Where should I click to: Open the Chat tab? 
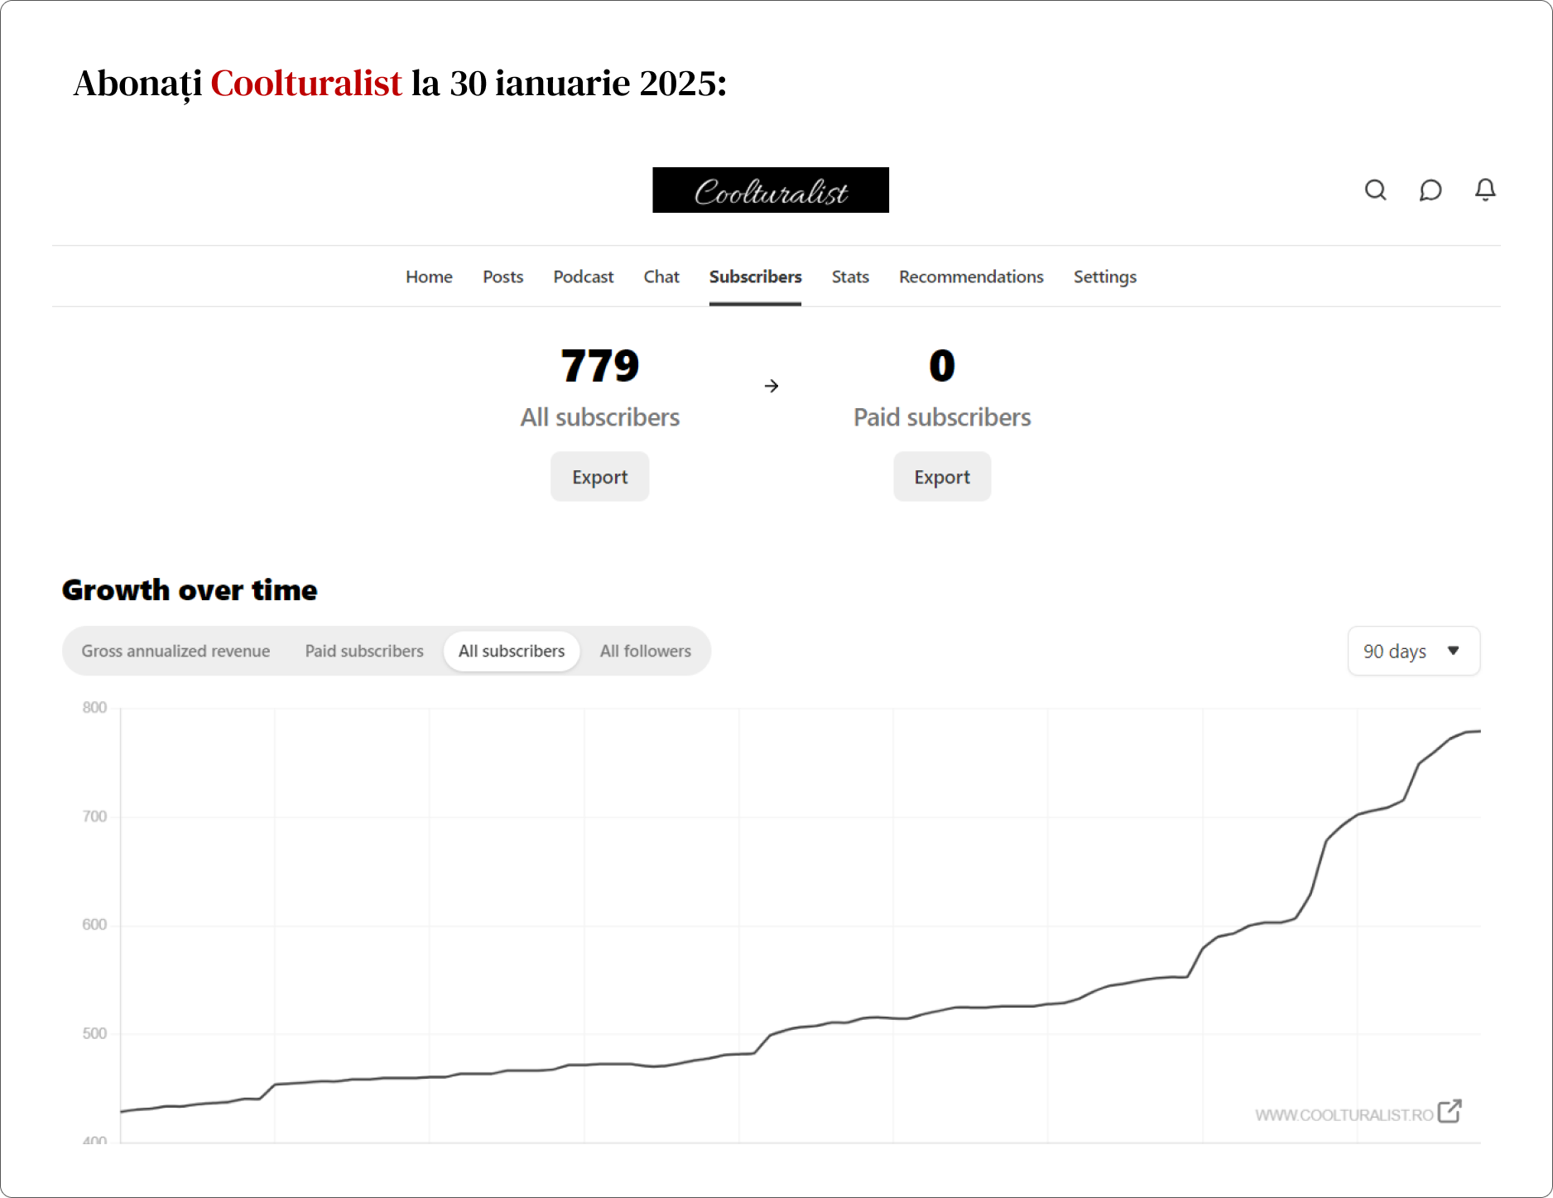pos(661,277)
